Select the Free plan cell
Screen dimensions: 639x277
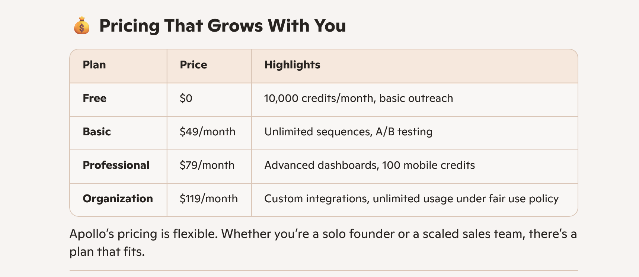tap(95, 99)
